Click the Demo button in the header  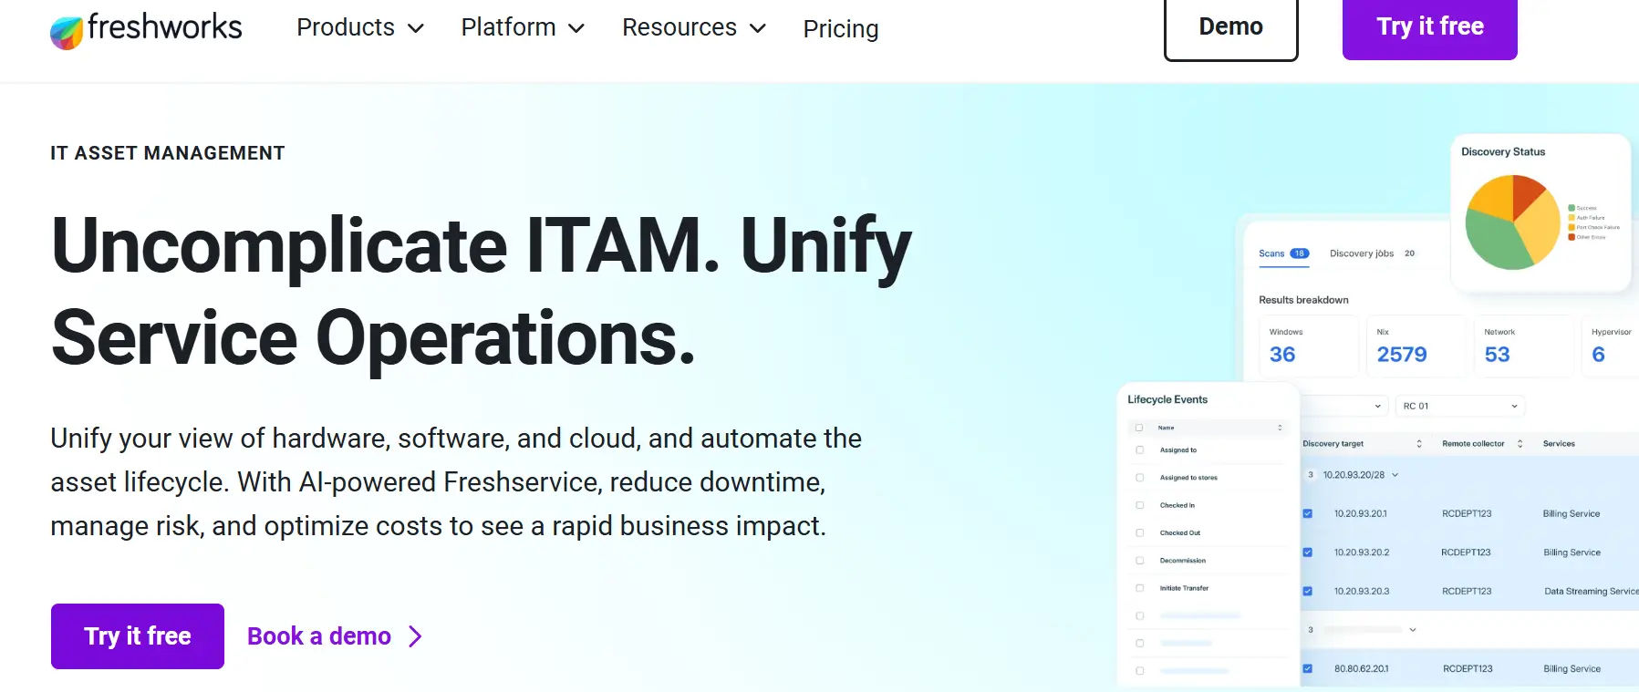pos(1230,27)
